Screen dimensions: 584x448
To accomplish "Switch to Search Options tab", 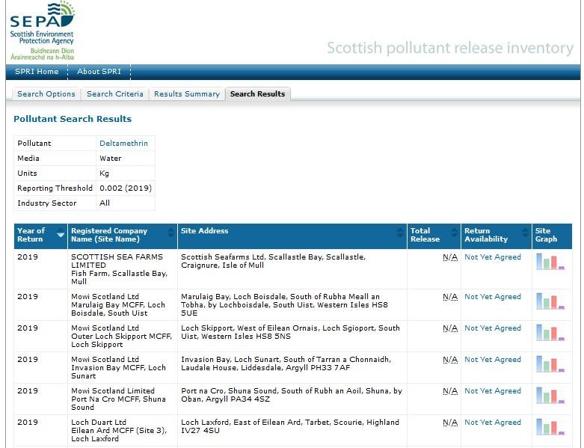I will pos(46,93).
